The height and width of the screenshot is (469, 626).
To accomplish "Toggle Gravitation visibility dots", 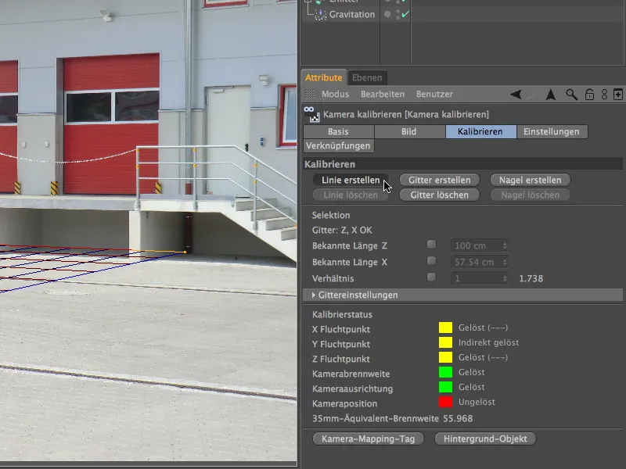I will 398,15.
